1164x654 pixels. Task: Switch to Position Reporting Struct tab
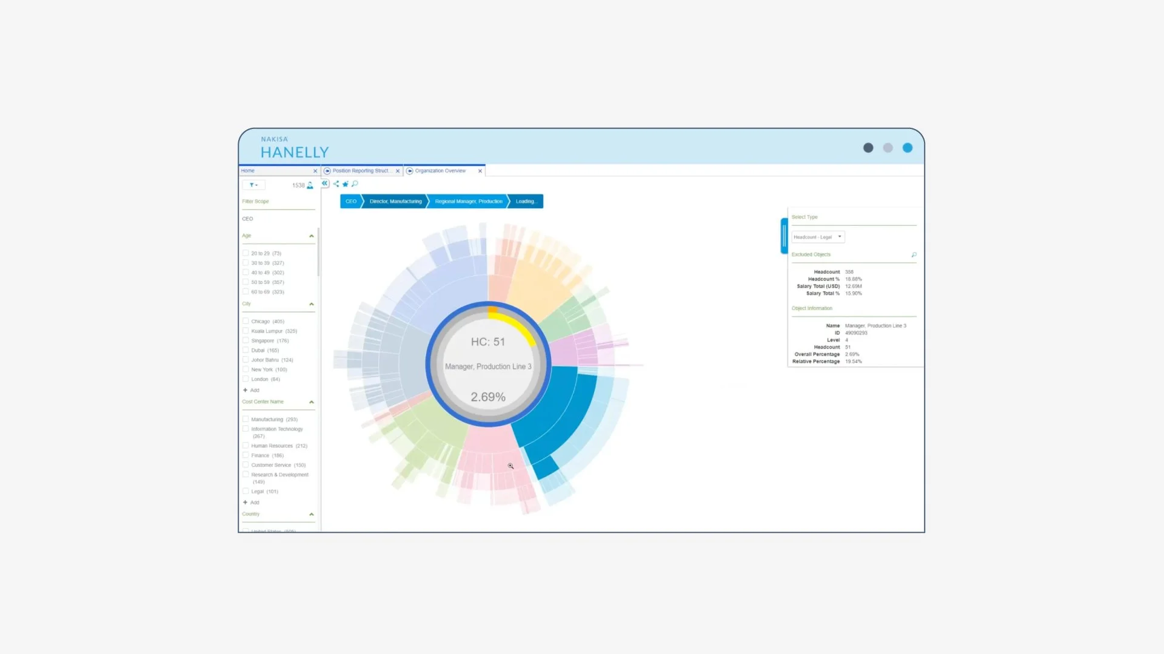[360, 171]
